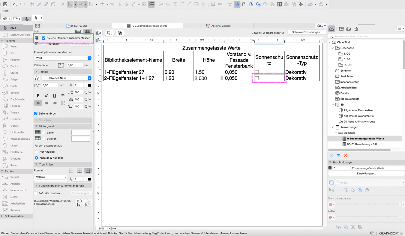Collapse the Geschosse tree node
Screen dimensions: 405x236
(x=333, y=48)
